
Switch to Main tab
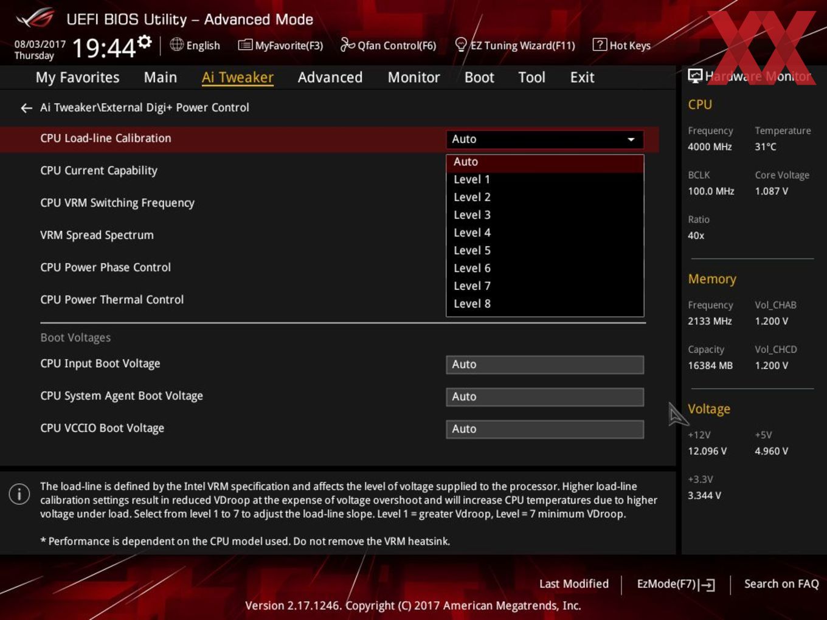point(160,77)
